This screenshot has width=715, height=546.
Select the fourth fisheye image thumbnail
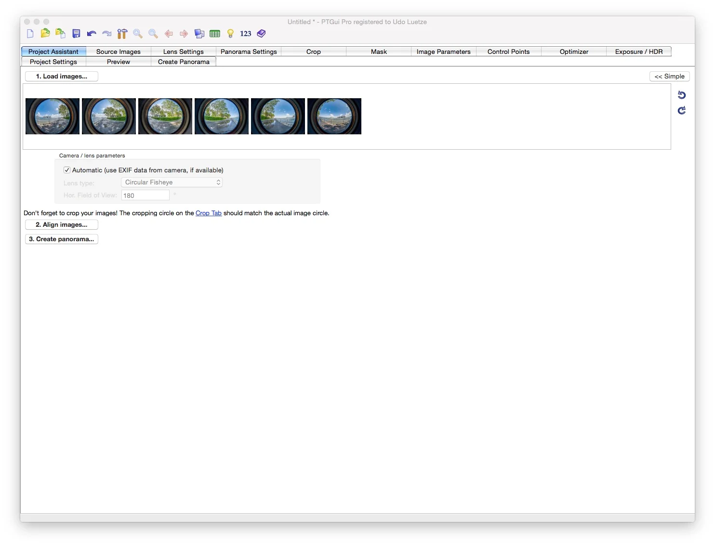[222, 117]
